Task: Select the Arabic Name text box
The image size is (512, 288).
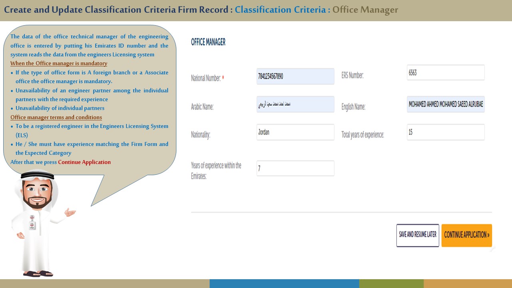Action: point(295,104)
